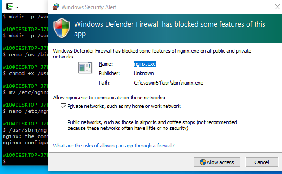282x174 pixels.
Task: Focus the terminal at the last prompt line
Action: [25, 161]
